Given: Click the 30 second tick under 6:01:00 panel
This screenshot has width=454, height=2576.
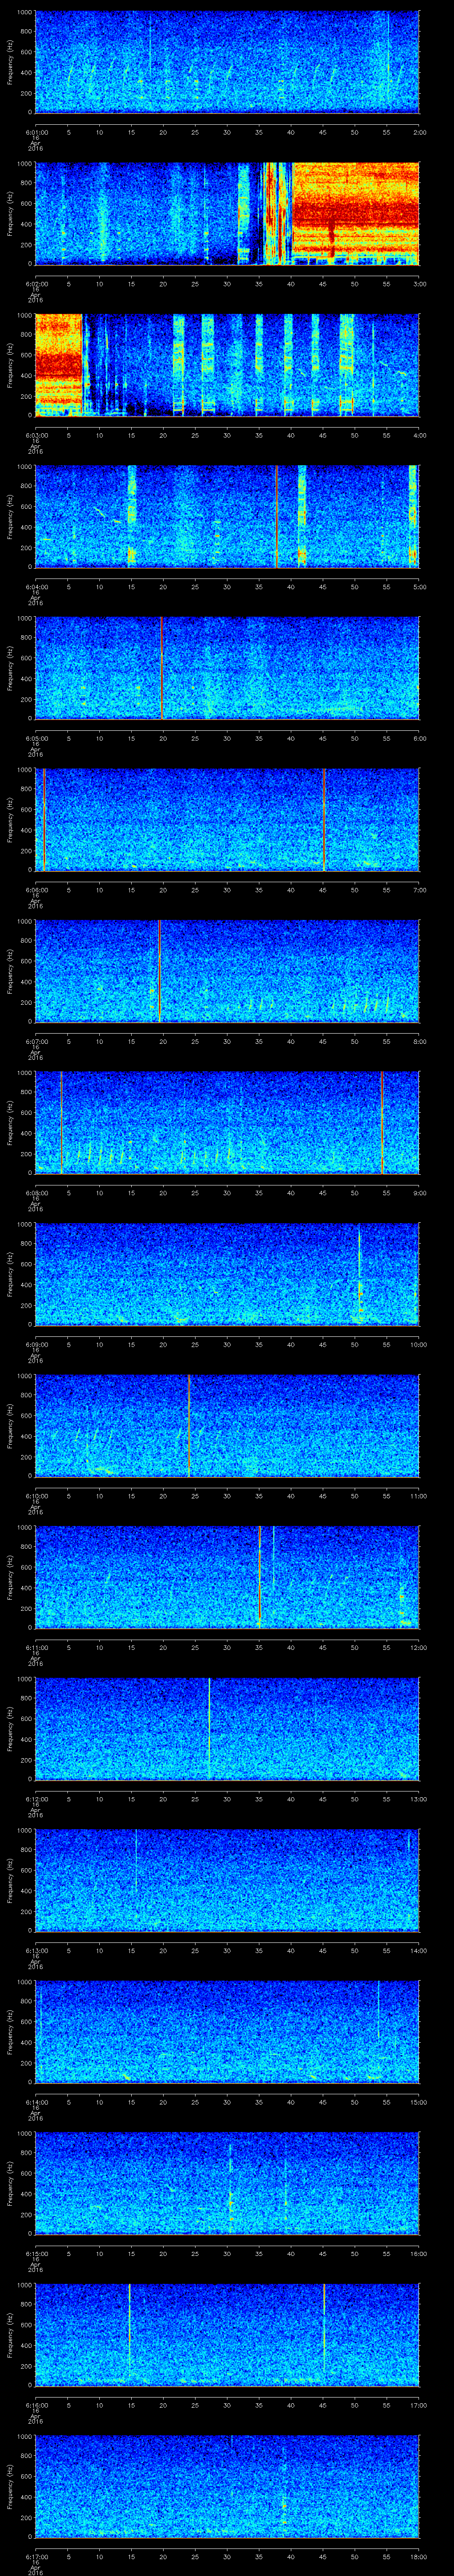Looking at the screenshot, I should point(227,132).
